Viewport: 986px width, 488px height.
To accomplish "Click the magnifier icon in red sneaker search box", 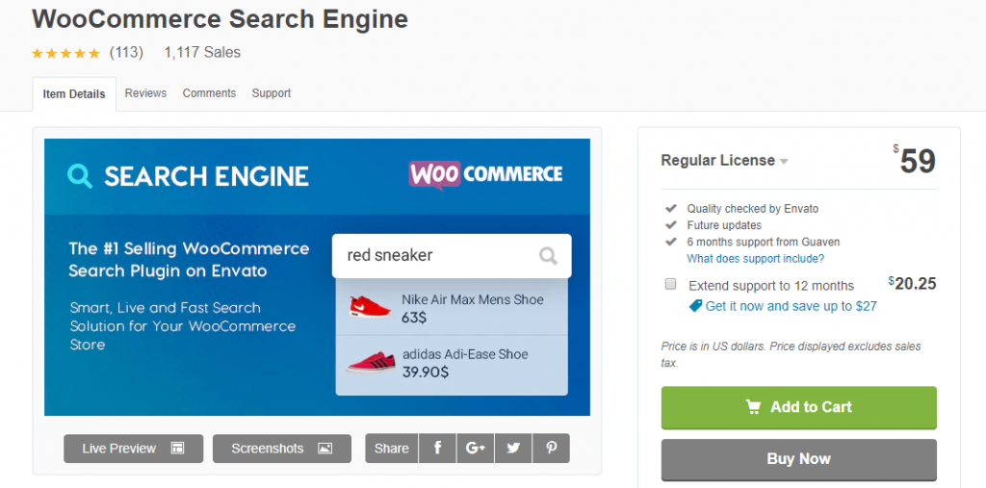I will [x=548, y=255].
